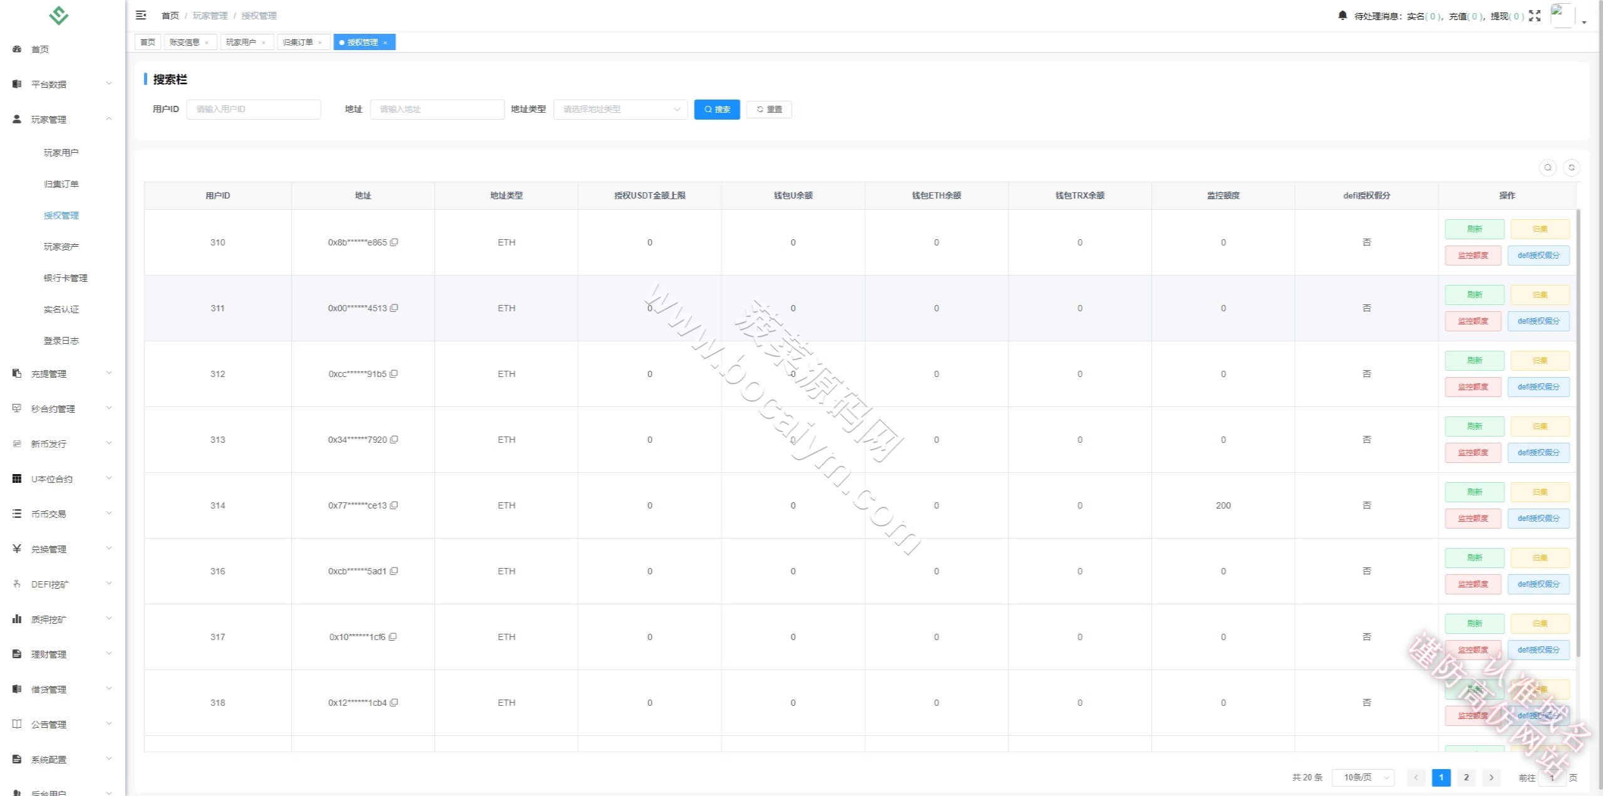Click the user avatar image
This screenshot has width=1603, height=796.
[1562, 15]
